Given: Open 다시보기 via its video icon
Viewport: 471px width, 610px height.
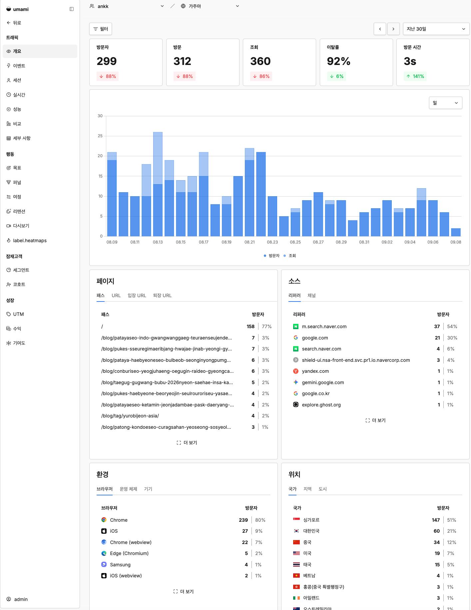Looking at the screenshot, I should click(x=9, y=226).
